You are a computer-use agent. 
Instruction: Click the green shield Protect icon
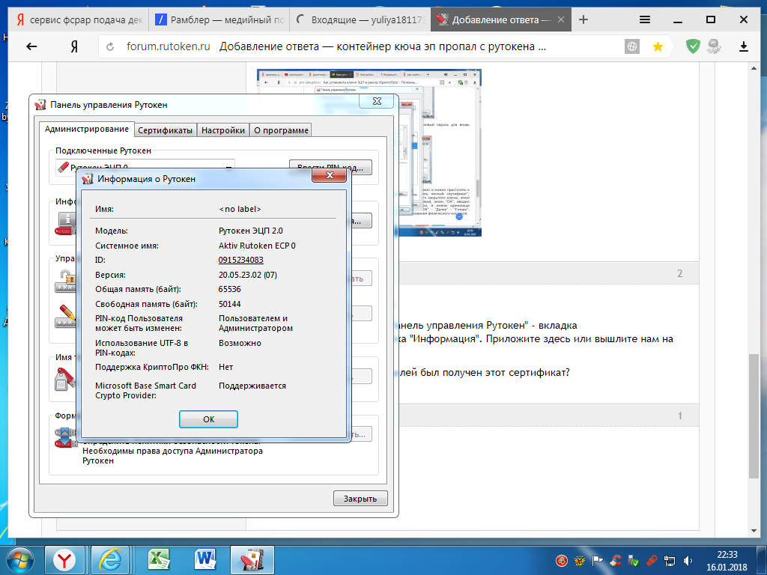(694, 46)
